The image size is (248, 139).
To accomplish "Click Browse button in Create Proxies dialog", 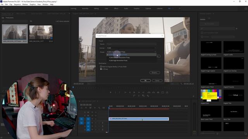I will [155, 73].
